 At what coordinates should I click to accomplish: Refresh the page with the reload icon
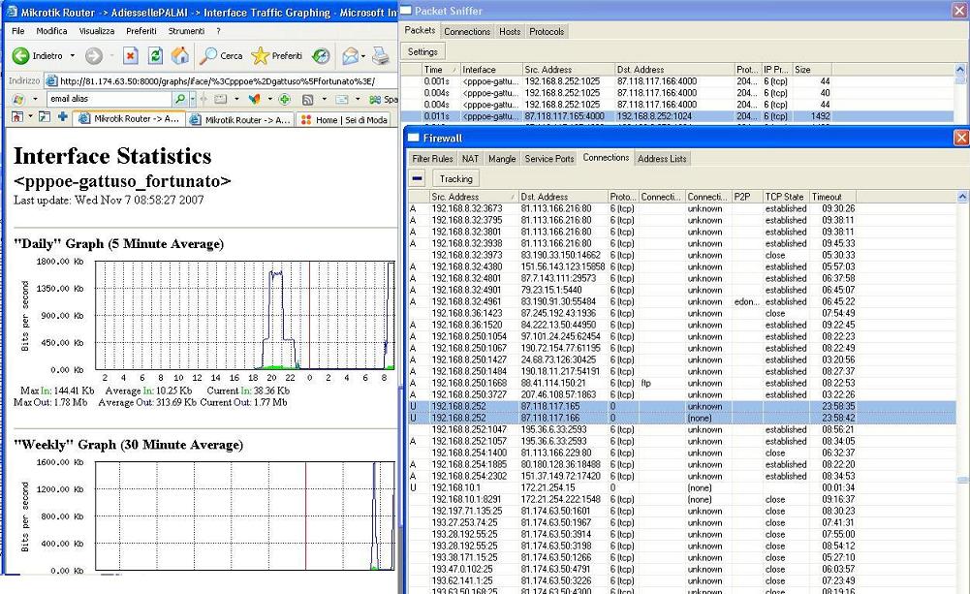(155, 56)
